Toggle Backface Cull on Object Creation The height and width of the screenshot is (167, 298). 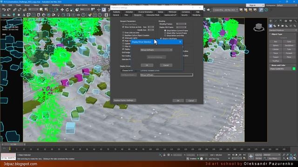(123, 35)
